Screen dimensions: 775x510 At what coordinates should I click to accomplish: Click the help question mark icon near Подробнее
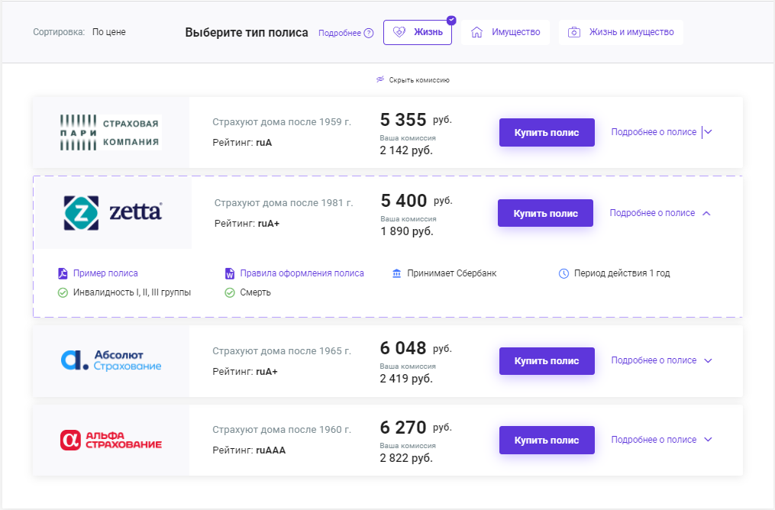point(369,33)
